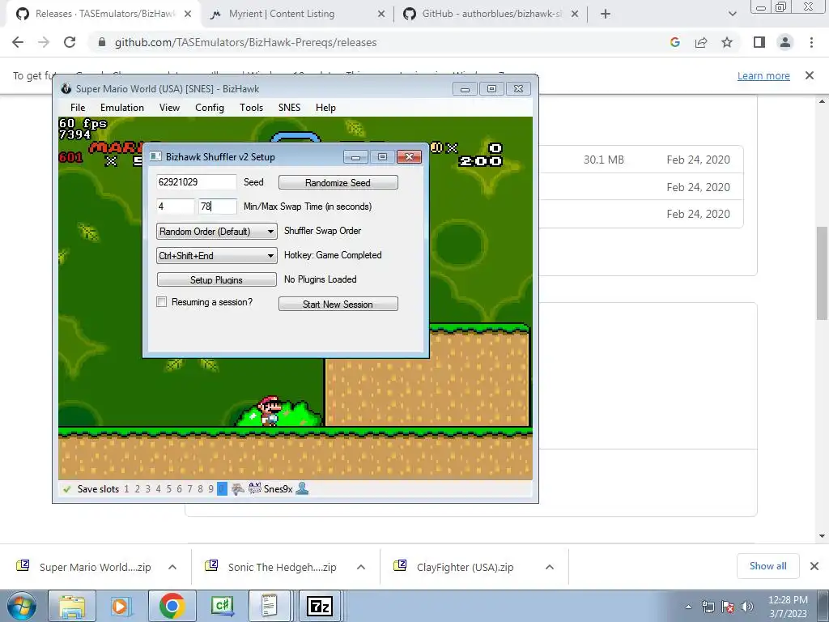
Task: Select highlighted save slot 0
Action: (x=222, y=489)
